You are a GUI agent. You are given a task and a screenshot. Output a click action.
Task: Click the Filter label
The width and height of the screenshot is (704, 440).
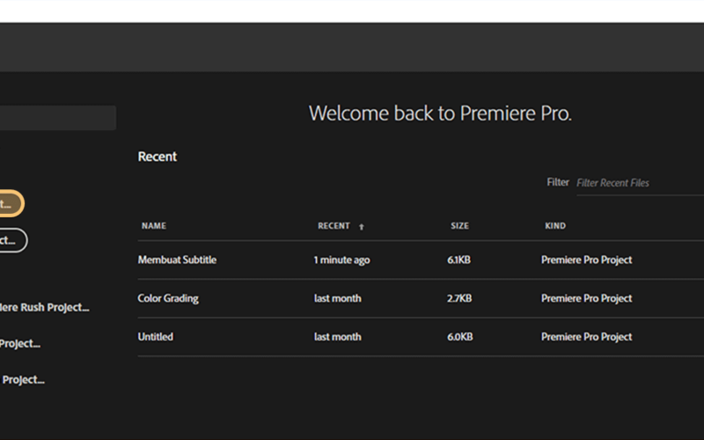click(558, 182)
